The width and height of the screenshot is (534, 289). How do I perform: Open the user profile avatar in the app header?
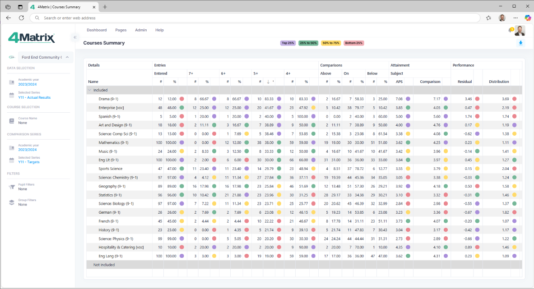(520, 31)
